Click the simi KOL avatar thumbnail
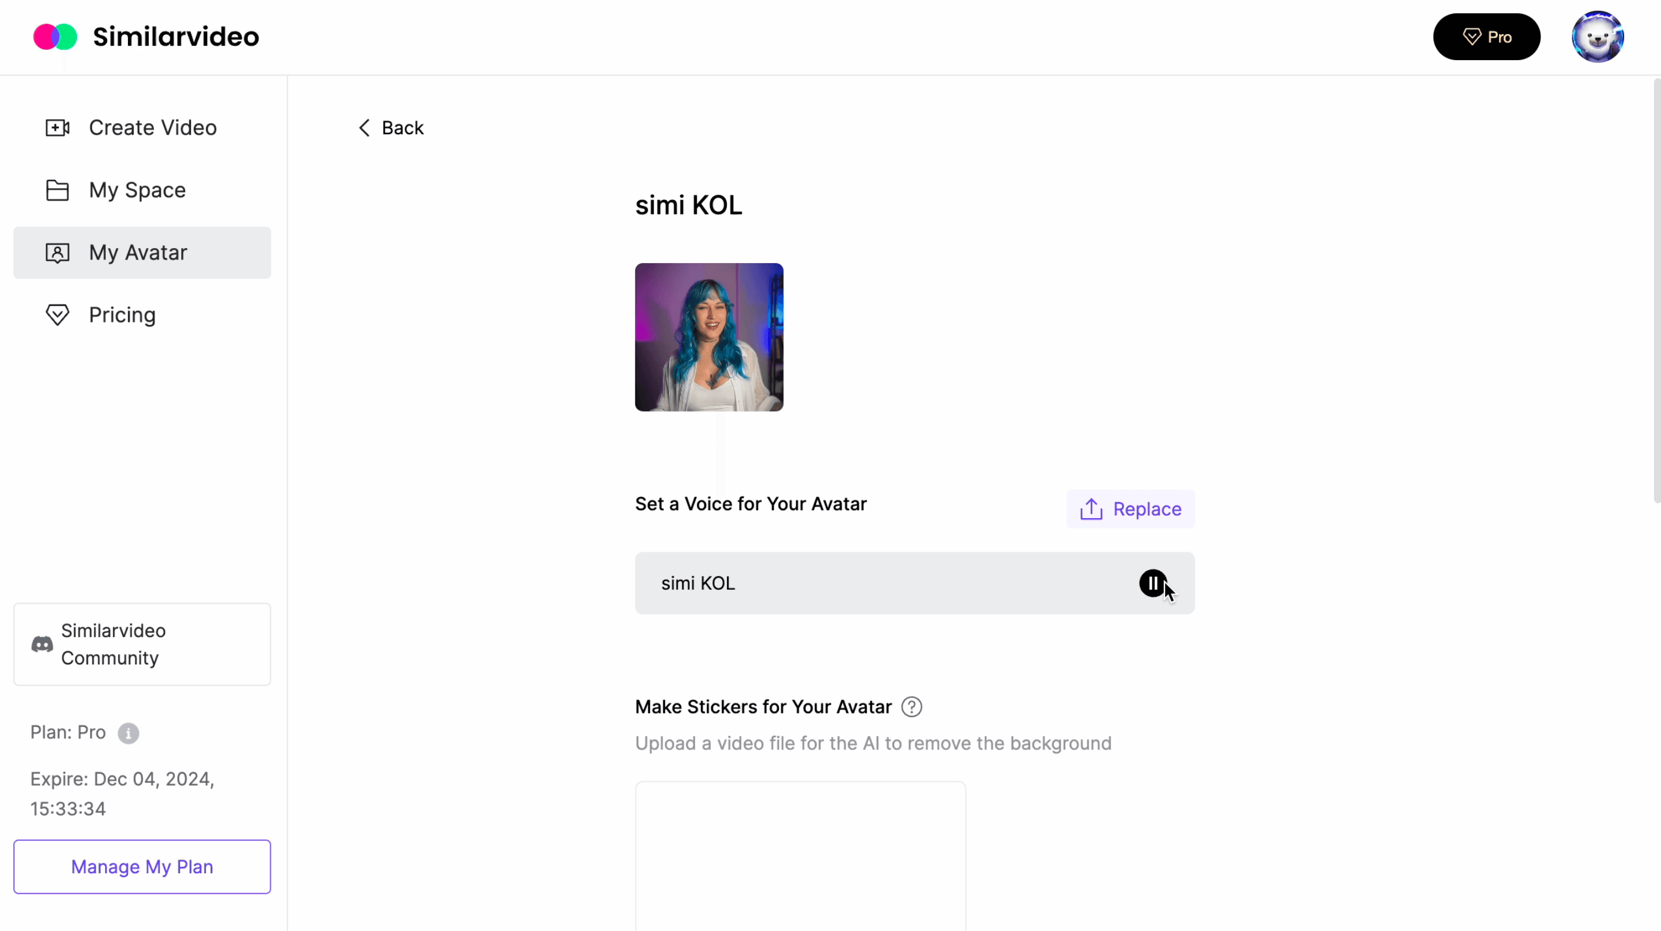This screenshot has height=931, width=1661. point(710,337)
